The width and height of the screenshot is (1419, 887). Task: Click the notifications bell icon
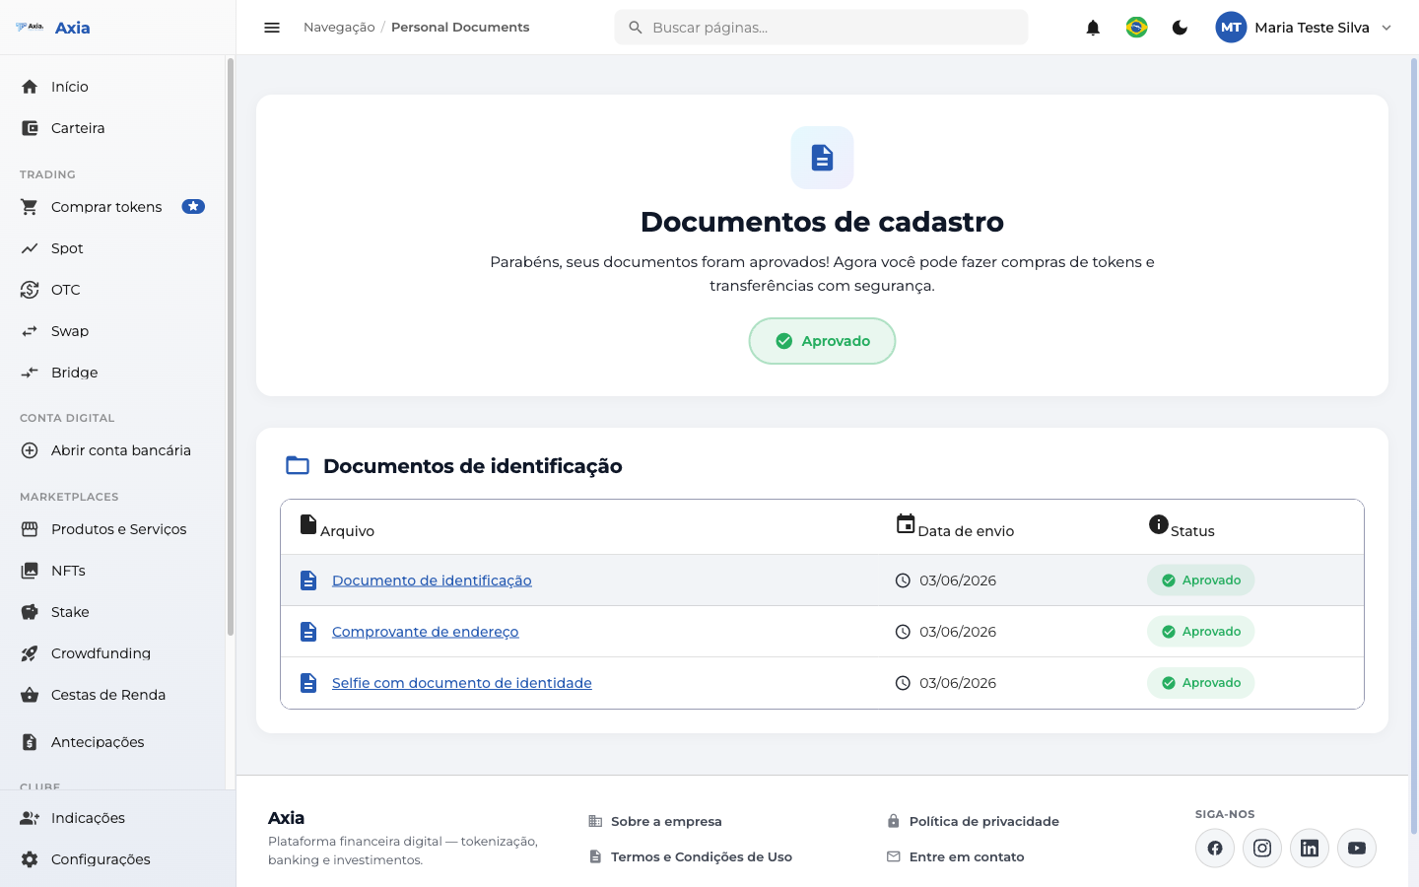1093,28
